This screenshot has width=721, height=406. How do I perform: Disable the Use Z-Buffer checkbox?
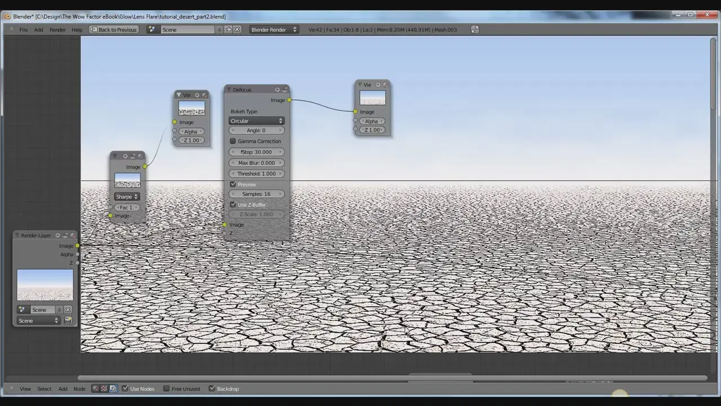coord(233,205)
